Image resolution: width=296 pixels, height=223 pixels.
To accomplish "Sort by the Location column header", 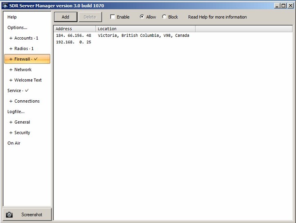I will (x=145, y=29).
